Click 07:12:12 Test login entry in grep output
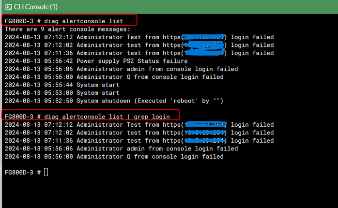338x208 pixels. point(139,125)
